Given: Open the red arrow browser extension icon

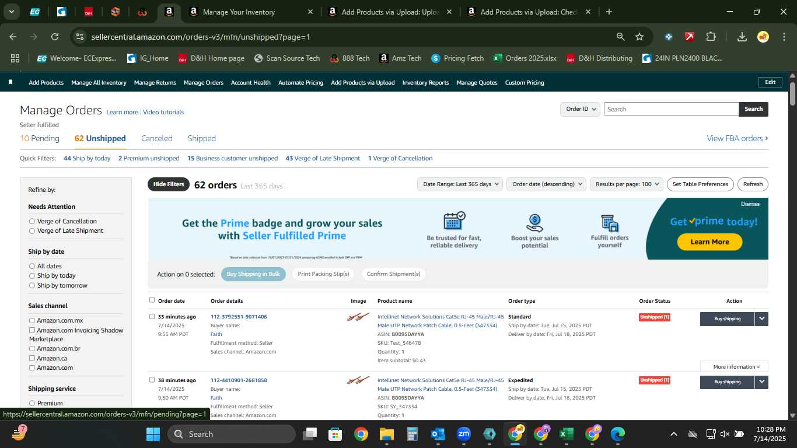Looking at the screenshot, I should [x=690, y=37].
